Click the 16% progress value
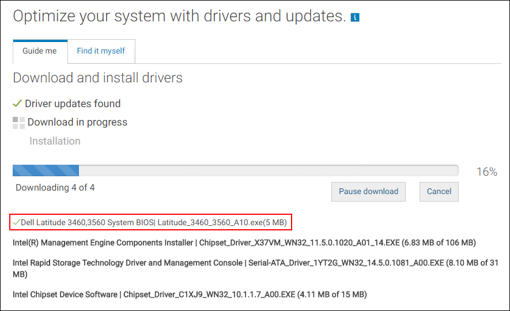The width and height of the screenshot is (510, 311). (487, 172)
